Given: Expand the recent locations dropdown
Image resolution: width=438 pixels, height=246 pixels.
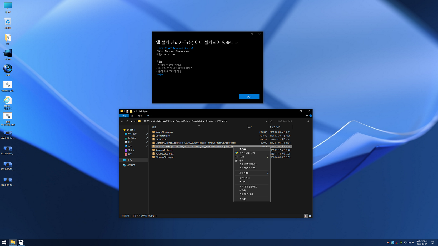Looking at the screenshot, I should click(x=131, y=121).
